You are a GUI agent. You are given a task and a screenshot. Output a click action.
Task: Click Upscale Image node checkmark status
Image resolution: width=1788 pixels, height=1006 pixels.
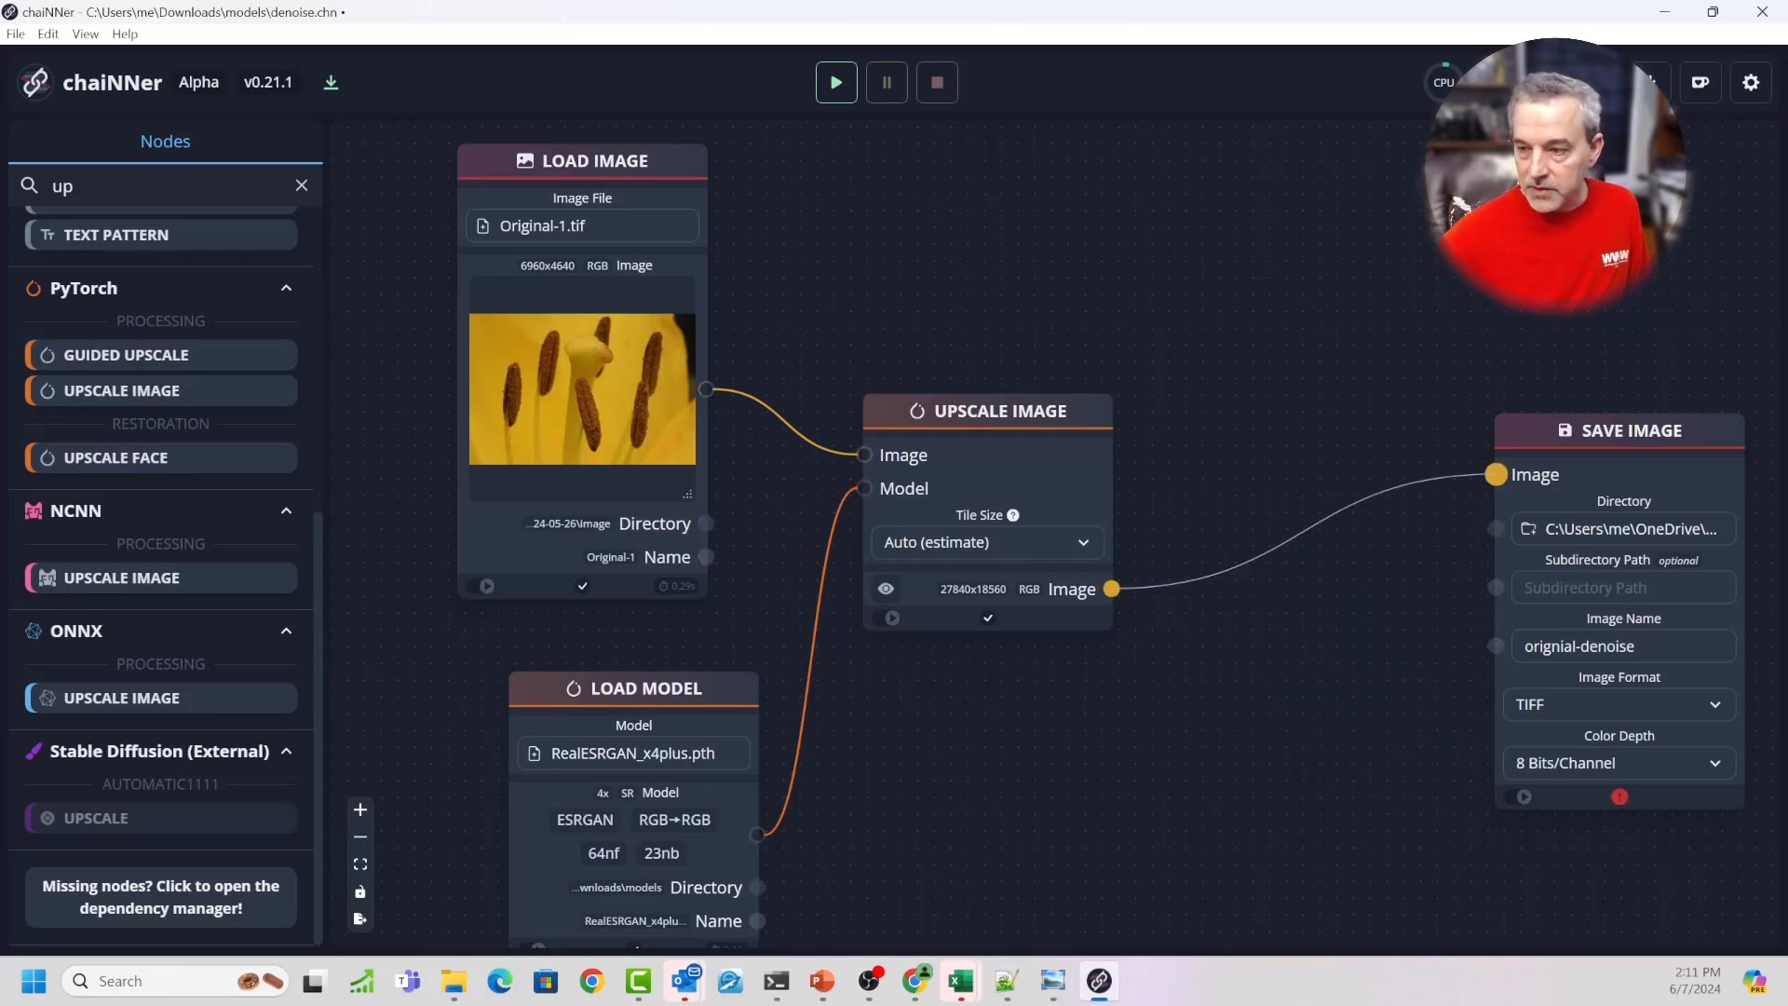click(988, 618)
